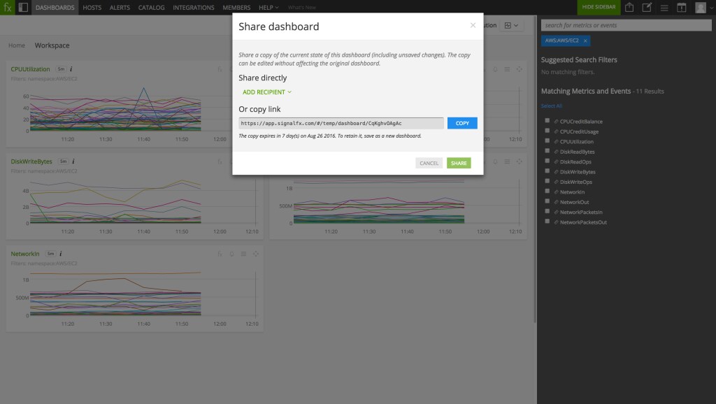Click the share link URL field
This screenshot has width=716, height=404.
(x=341, y=123)
